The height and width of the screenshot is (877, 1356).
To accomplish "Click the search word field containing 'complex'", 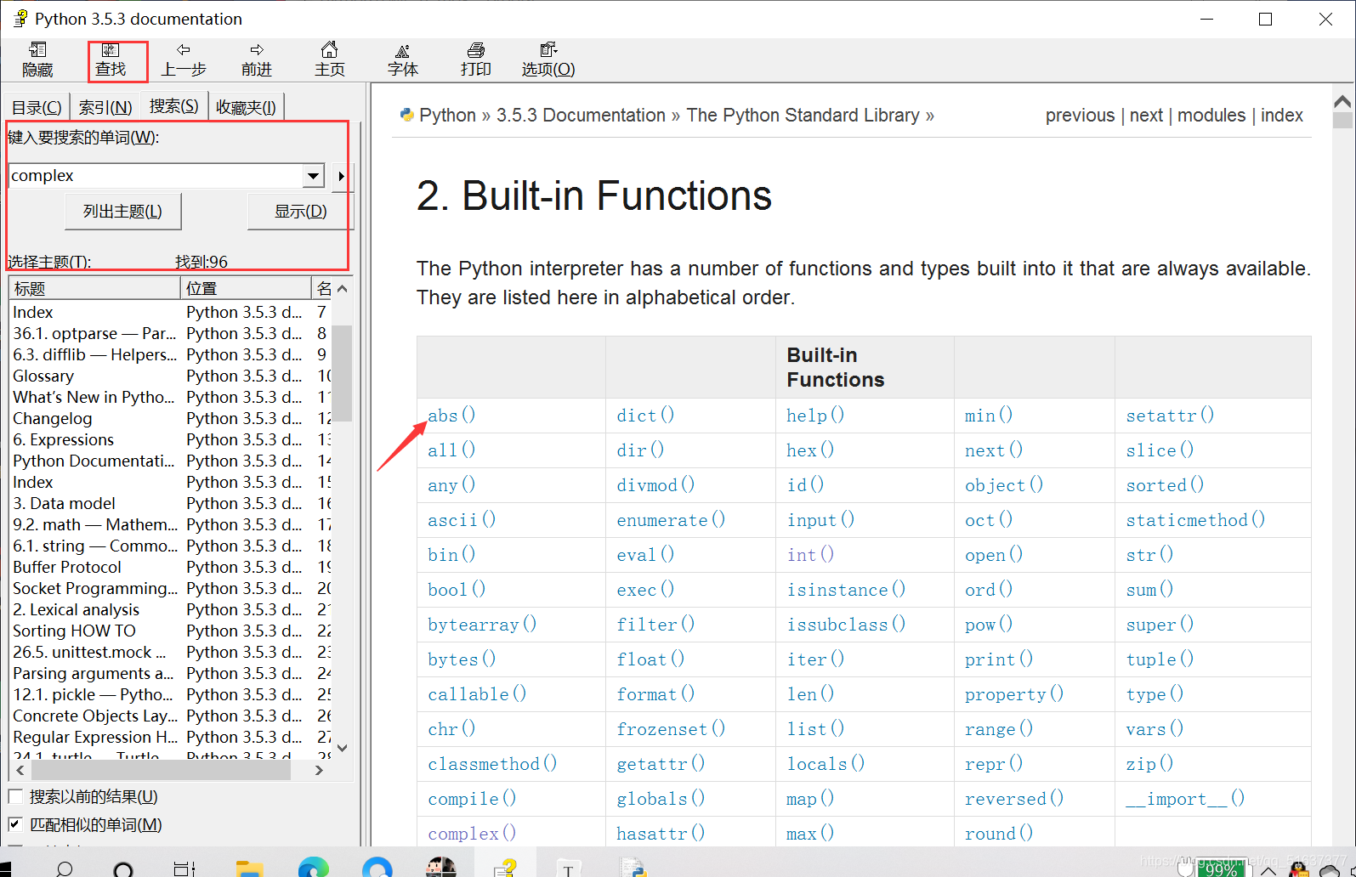I will tap(156, 175).
